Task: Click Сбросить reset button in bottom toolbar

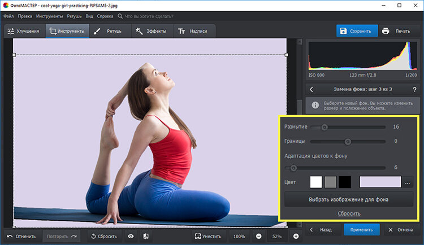Action: 104,237
